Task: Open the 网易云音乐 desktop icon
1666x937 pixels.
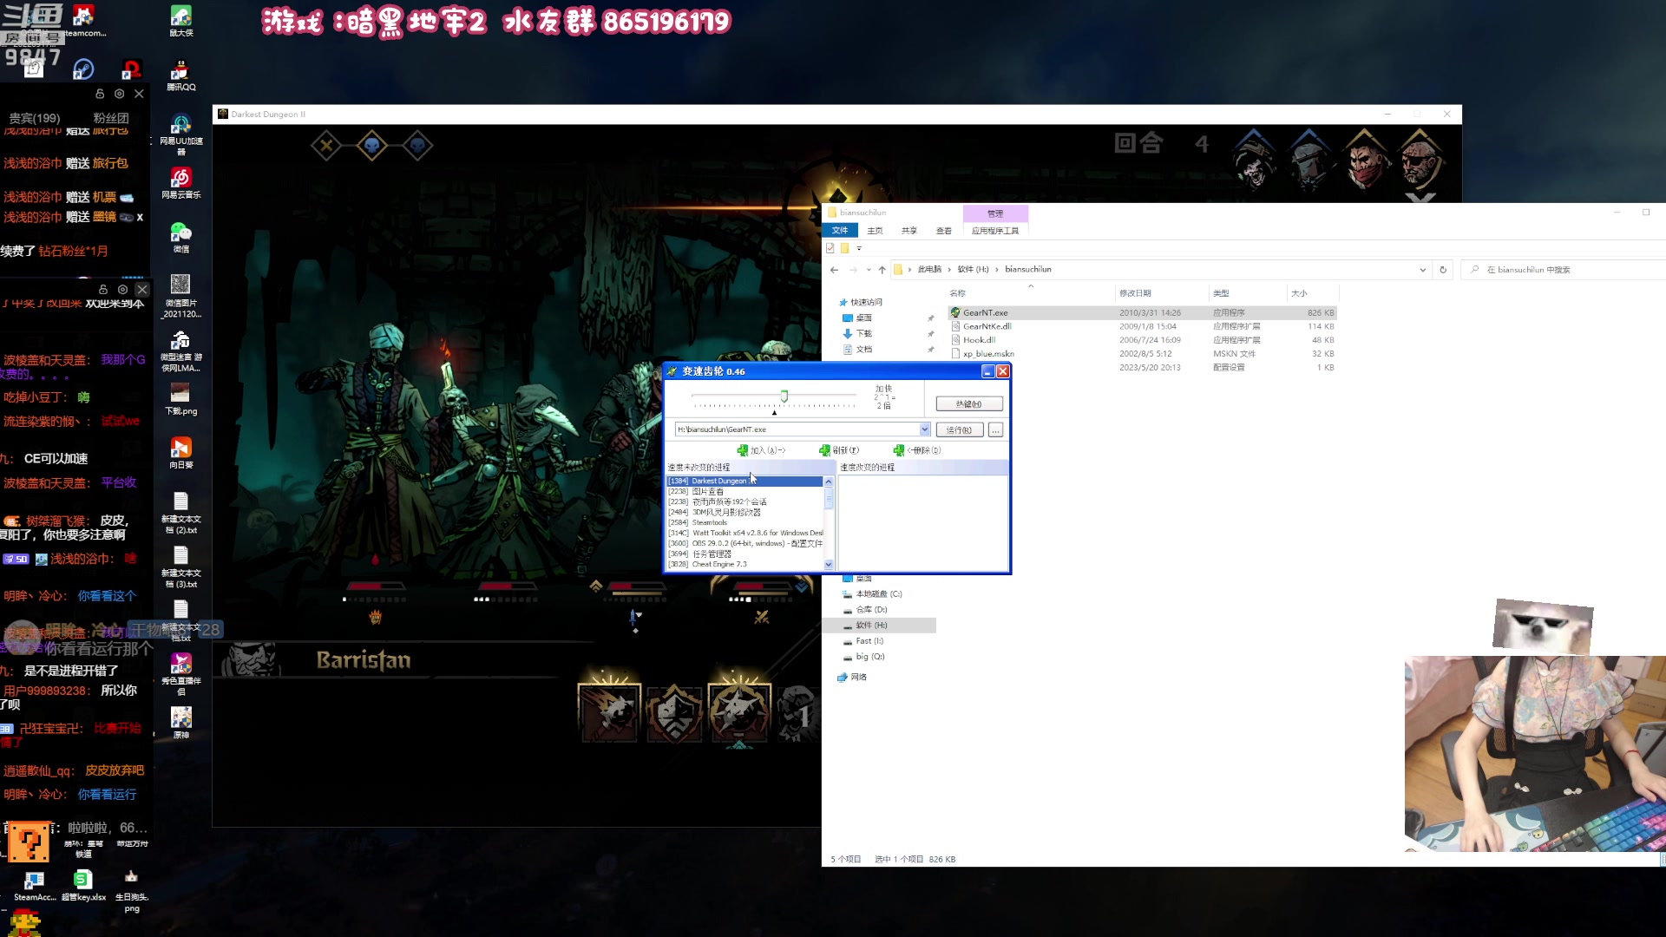Action: [180, 179]
